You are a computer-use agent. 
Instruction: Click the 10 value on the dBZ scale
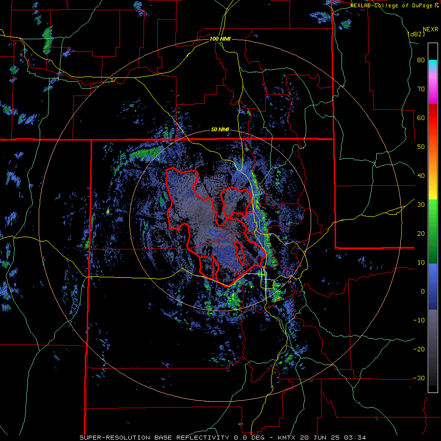coord(421,263)
